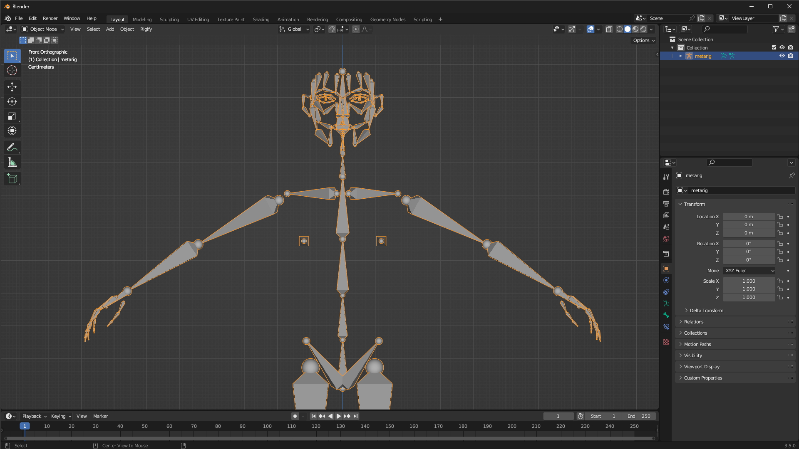Click the snapping magnet icon in the header
Image resolution: width=799 pixels, height=449 pixels.
pyautogui.click(x=332, y=29)
